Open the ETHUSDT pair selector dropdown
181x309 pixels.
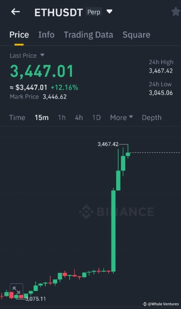[110, 11]
